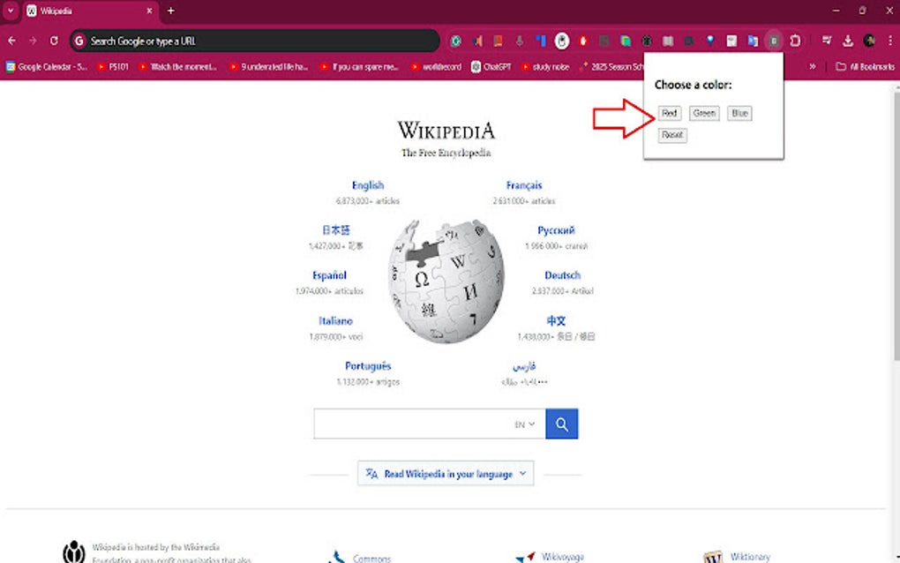Open the Français Wikipedia link
Image resolution: width=900 pixels, height=563 pixels.
(x=524, y=185)
